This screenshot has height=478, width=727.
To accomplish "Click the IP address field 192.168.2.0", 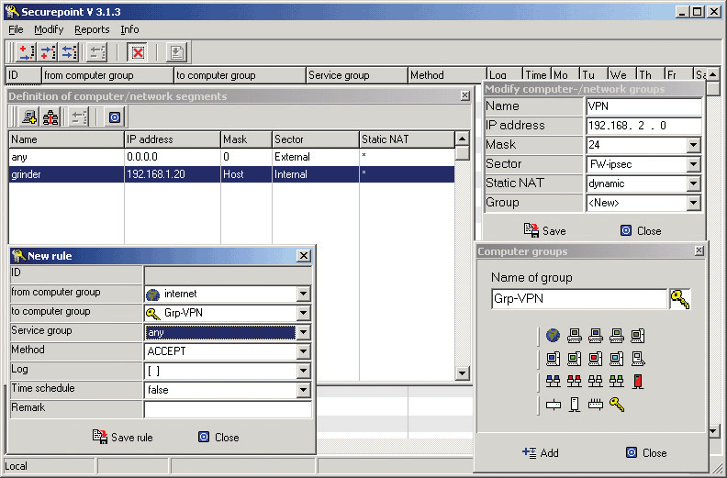I will coord(643,126).
